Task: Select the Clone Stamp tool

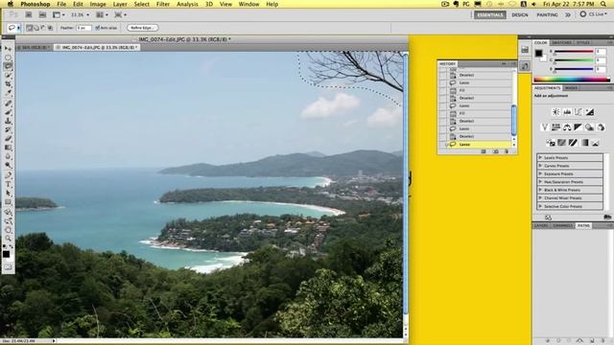Action: (x=8, y=121)
